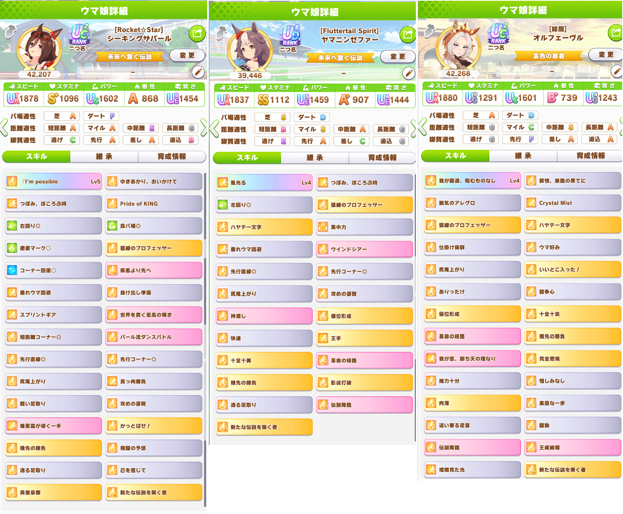Tap the carrot icon beside シーキングザパール's portrait
This screenshot has width=623, height=514.
pos(10,32)
